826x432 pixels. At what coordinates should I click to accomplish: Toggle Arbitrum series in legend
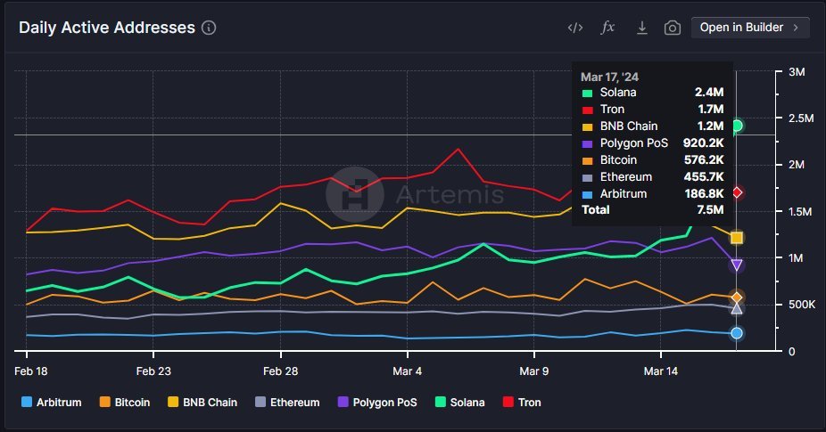coord(52,402)
